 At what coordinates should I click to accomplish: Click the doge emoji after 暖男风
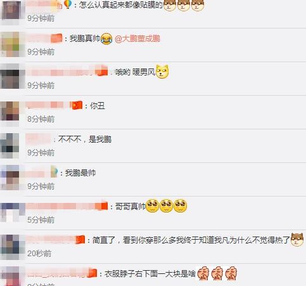coord(162,72)
